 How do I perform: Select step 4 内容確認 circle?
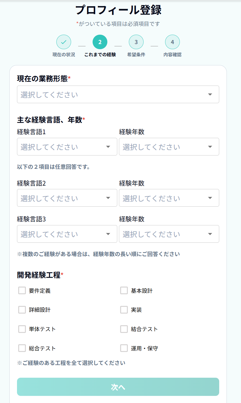point(172,42)
